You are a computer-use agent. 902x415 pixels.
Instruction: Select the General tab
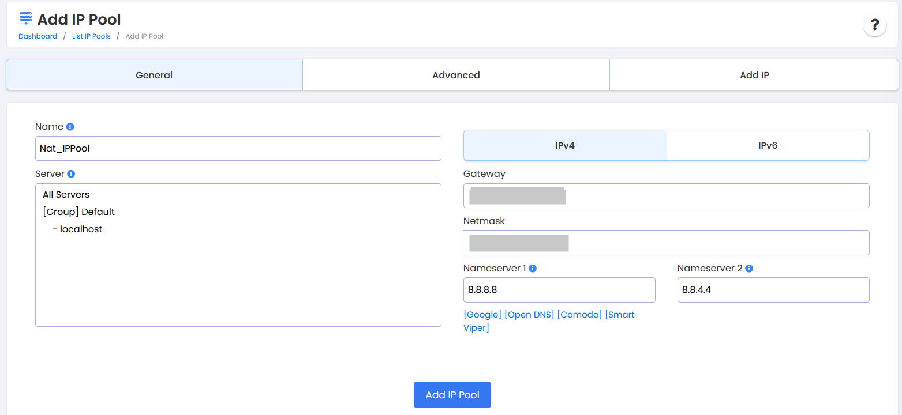click(x=154, y=75)
